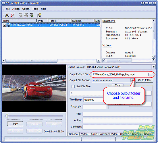
Task: Open the Output File Format dropdown
Action: click(132, 80)
